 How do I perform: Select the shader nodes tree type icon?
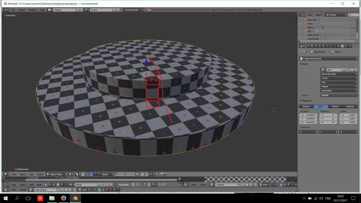click(x=46, y=185)
